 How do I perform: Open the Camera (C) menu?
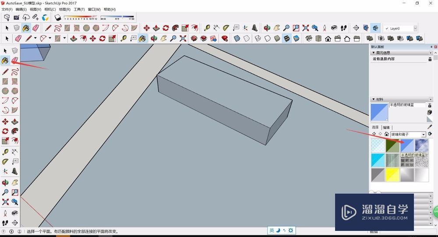click(50, 9)
